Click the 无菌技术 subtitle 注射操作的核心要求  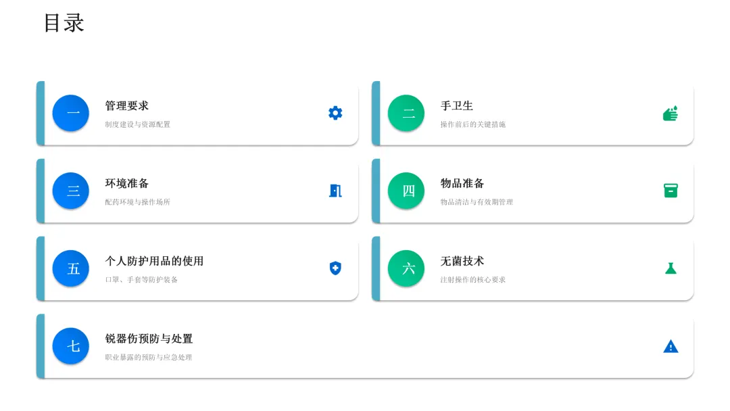pyautogui.click(x=472, y=280)
